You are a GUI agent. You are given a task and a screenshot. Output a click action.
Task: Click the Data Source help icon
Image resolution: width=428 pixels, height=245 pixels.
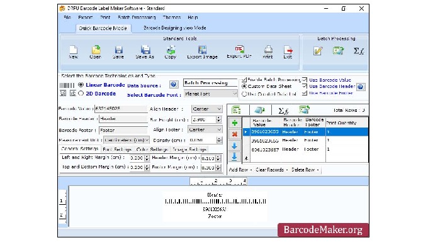coord(174,84)
